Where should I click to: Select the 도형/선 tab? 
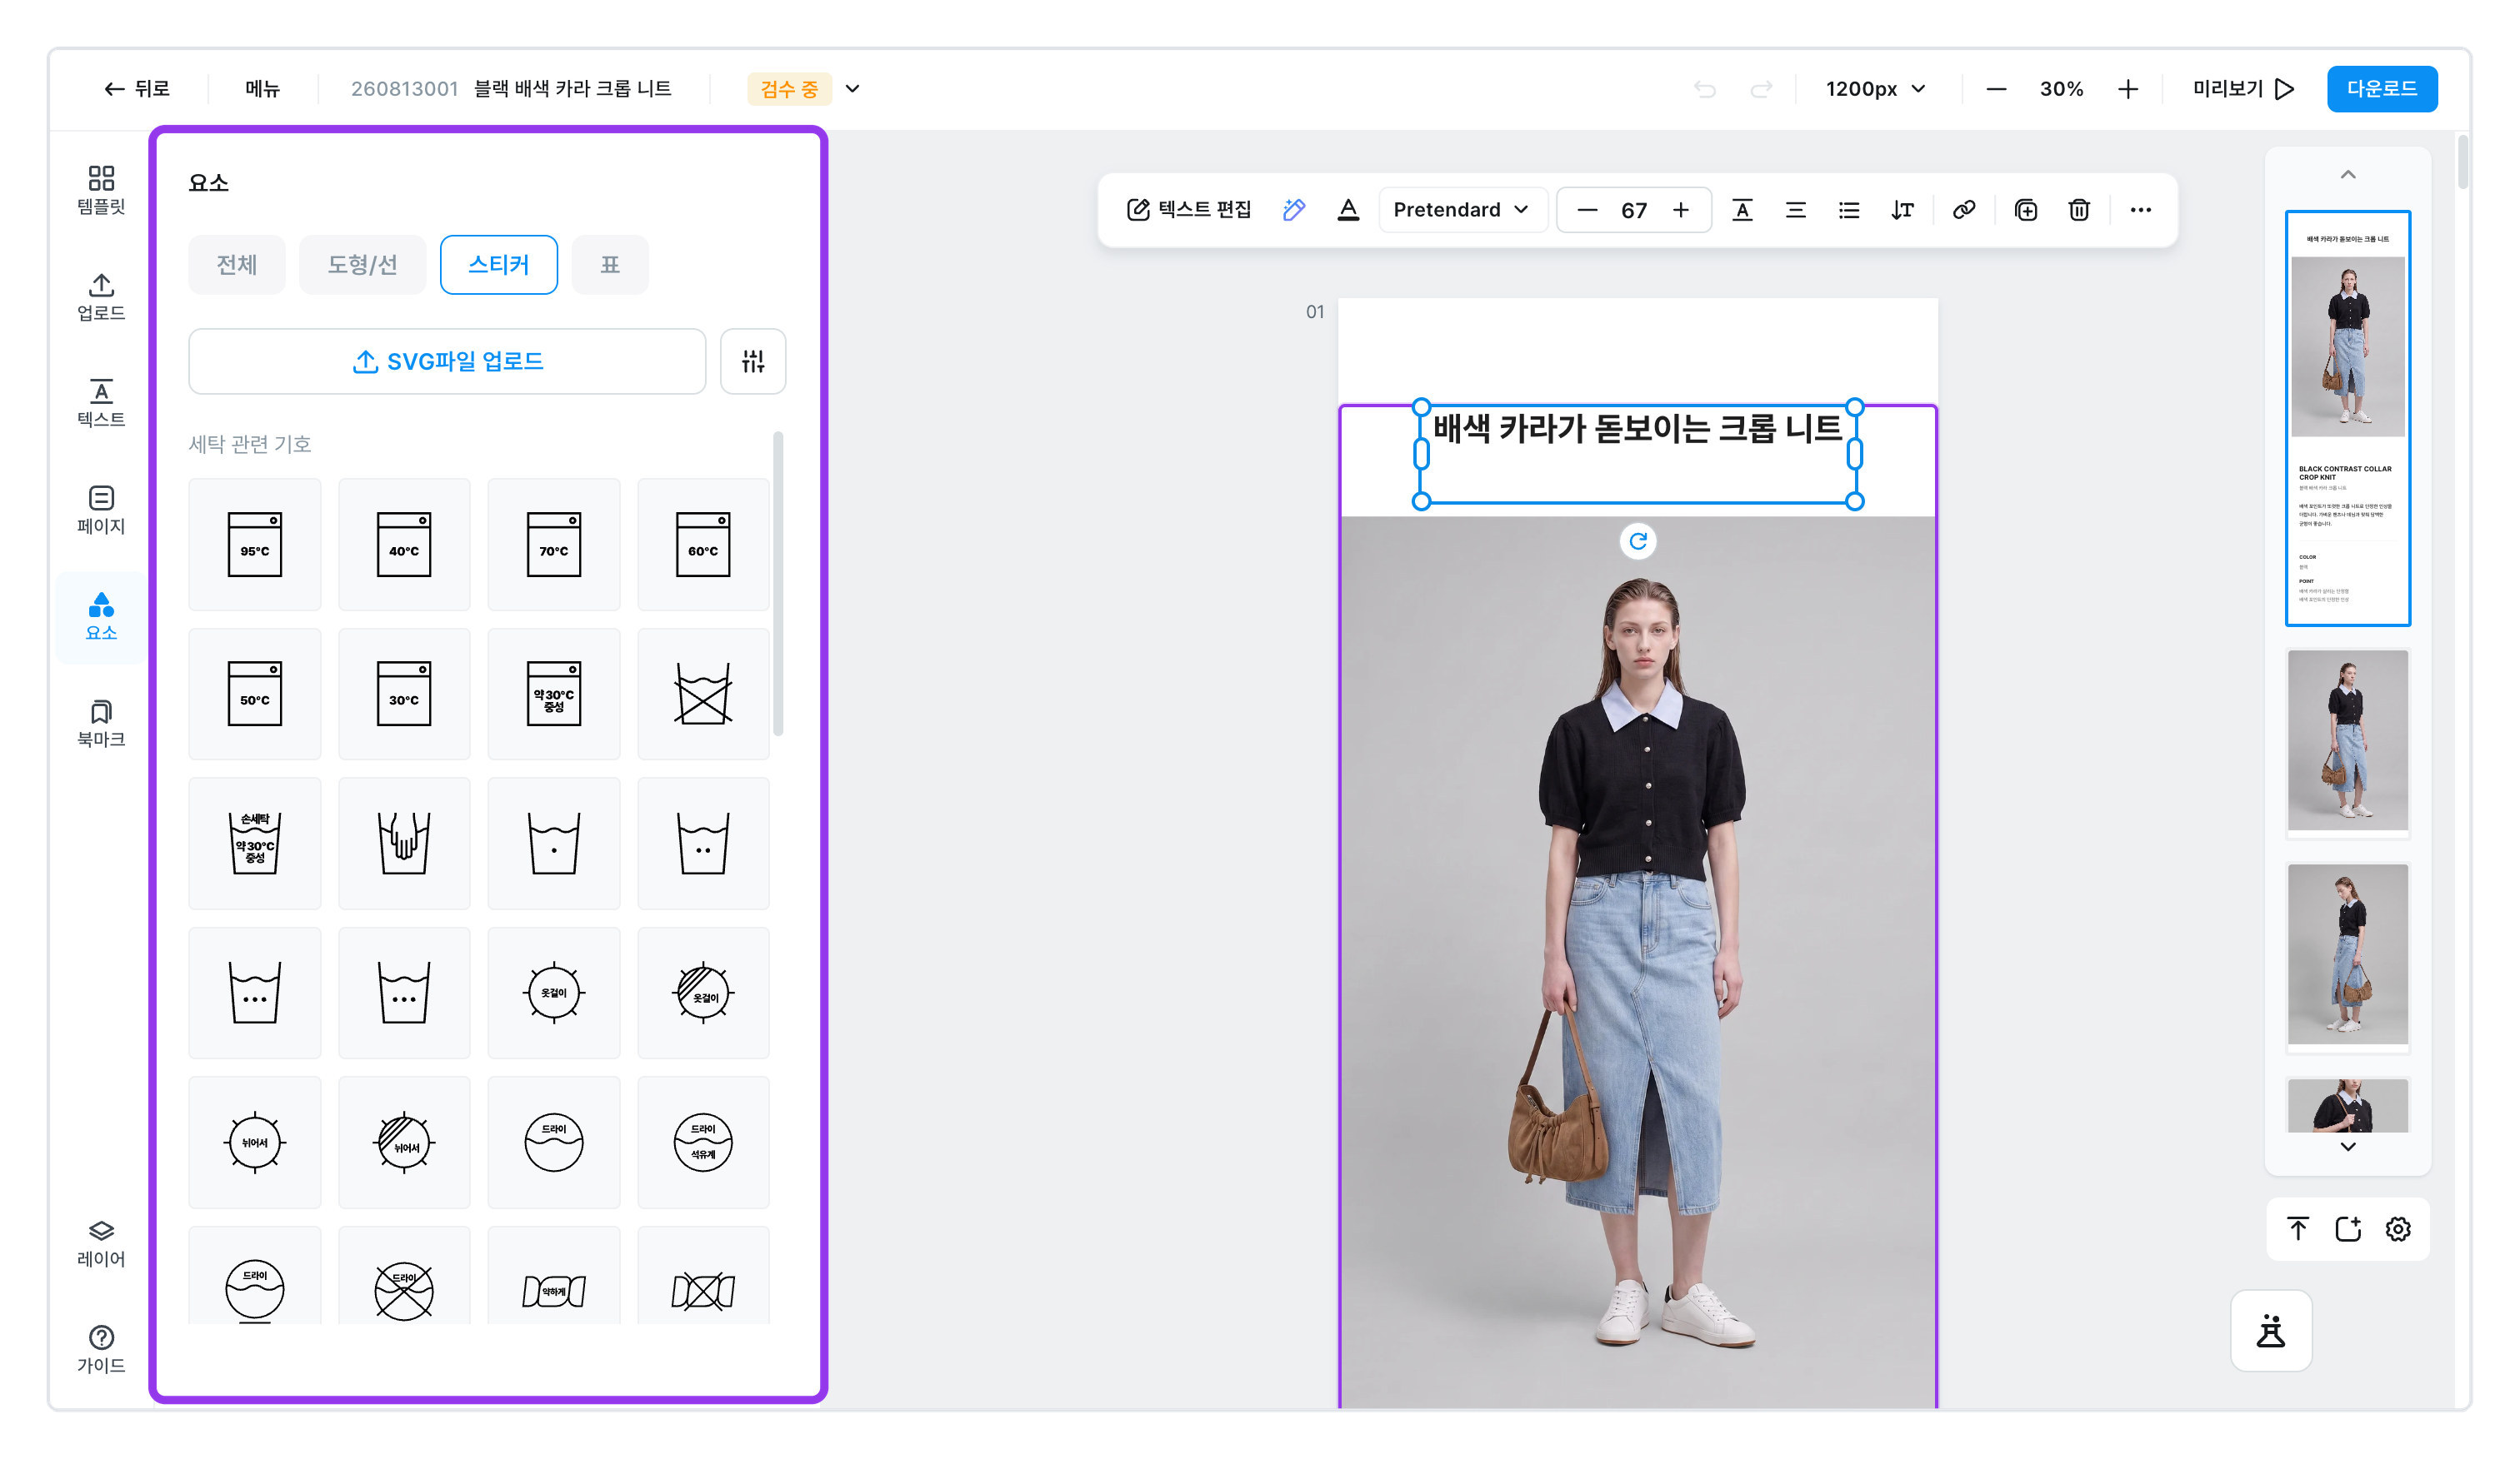pos(362,265)
